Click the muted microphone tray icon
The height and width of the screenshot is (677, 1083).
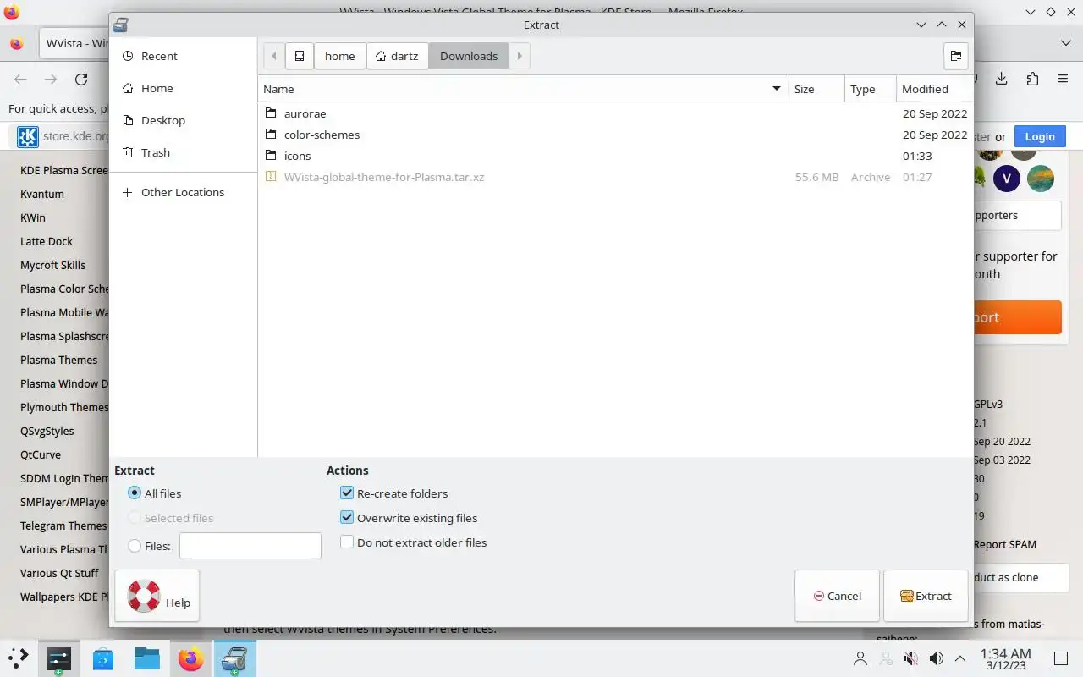[x=911, y=658]
